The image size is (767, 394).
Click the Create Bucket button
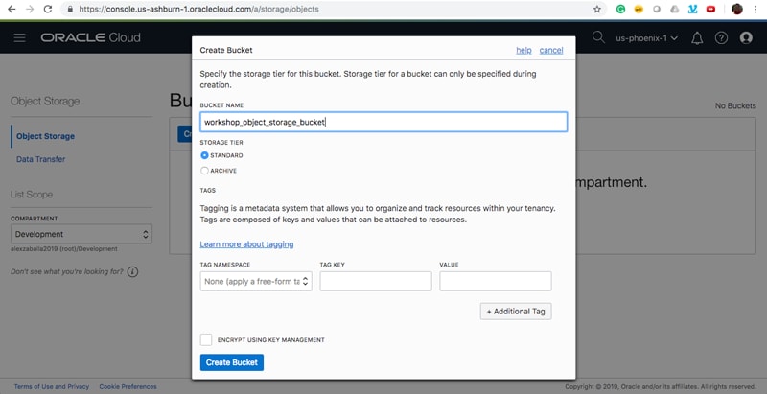[x=231, y=362]
